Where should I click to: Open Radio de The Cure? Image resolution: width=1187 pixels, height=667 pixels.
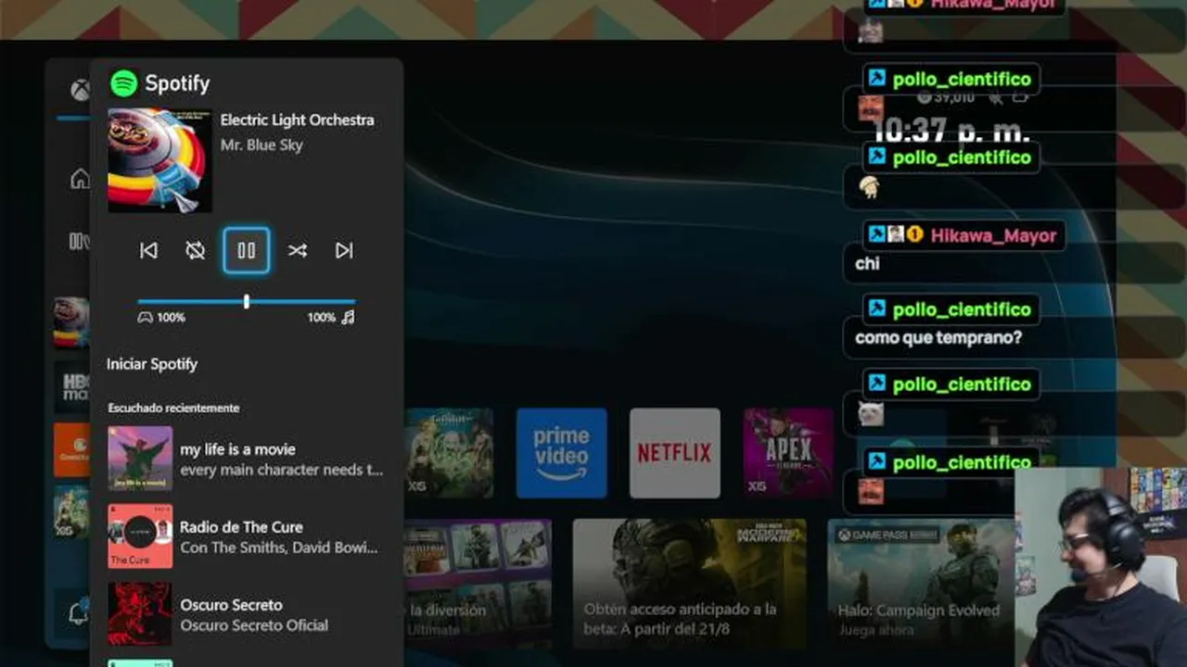[246, 536]
